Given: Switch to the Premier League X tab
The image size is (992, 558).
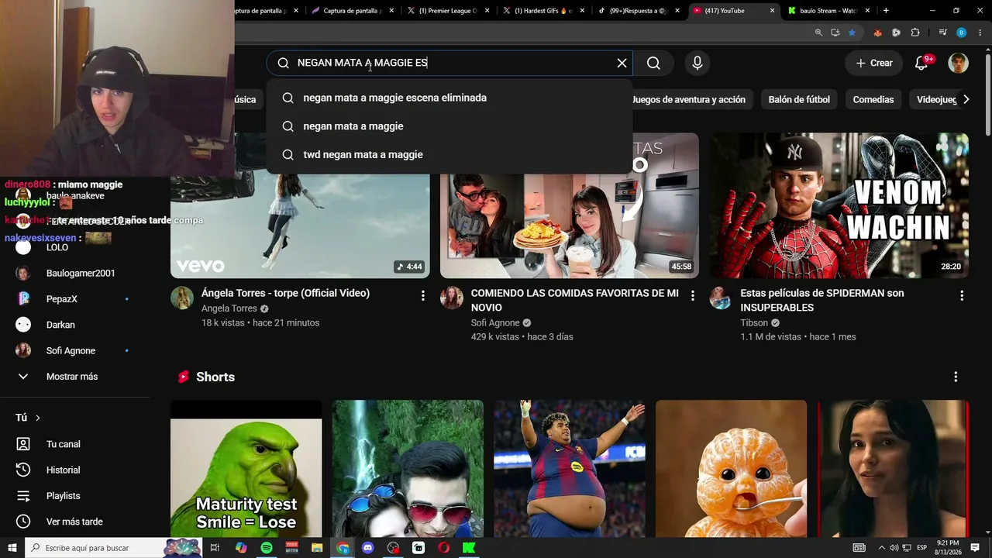Looking at the screenshot, I should [x=447, y=11].
